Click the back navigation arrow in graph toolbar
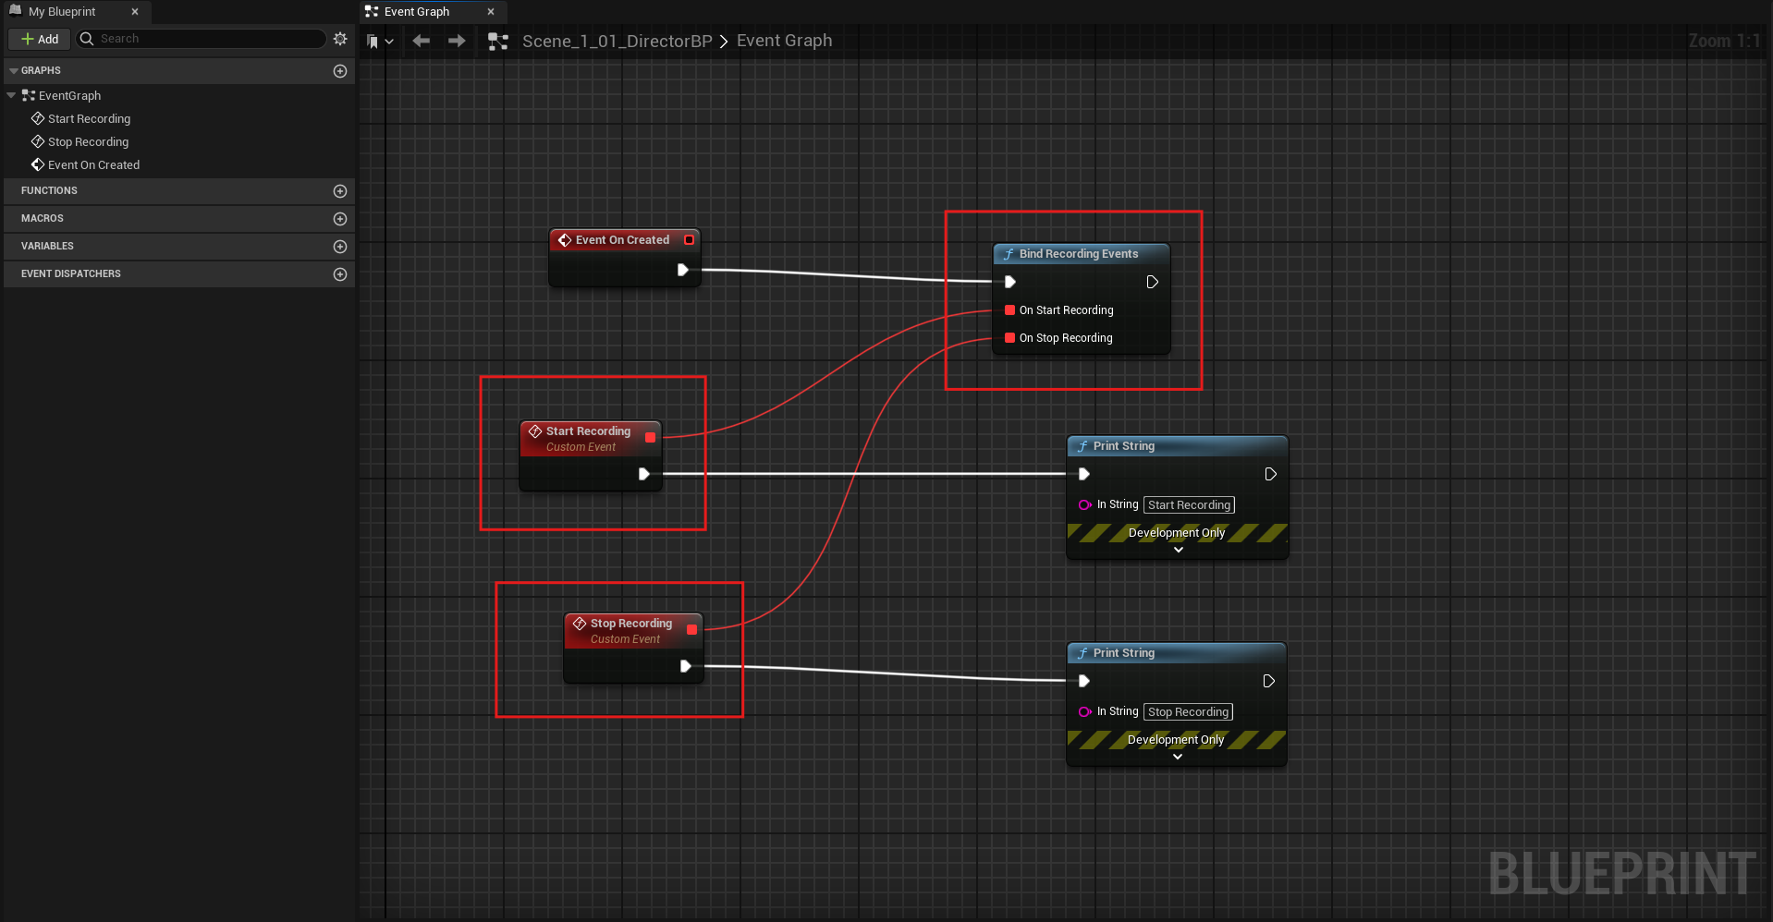The height and width of the screenshot is (922, 1773). pyautogui.click(x=422, y=41)
